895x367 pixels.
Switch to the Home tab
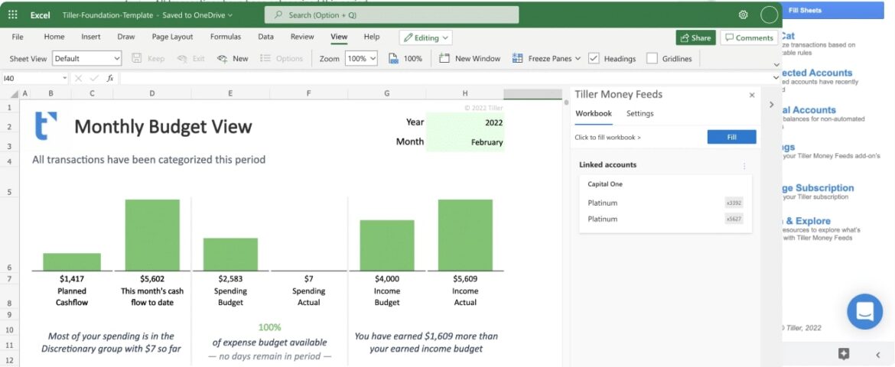click(x=54, y=37)
